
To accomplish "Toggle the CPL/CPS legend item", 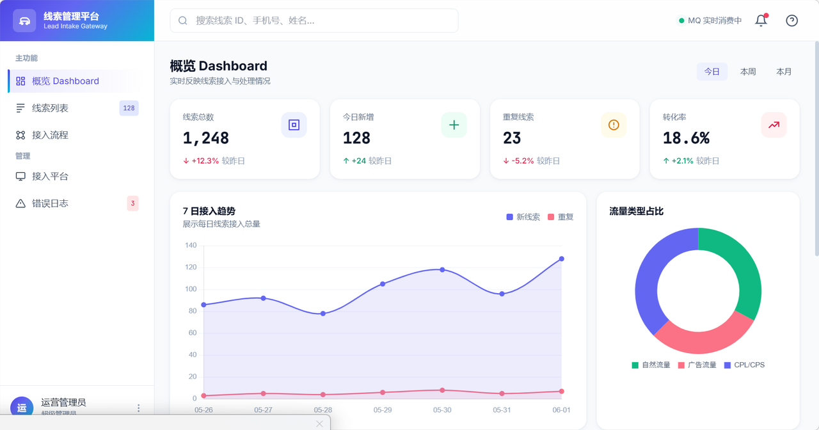I will click(x=744, y=365).
